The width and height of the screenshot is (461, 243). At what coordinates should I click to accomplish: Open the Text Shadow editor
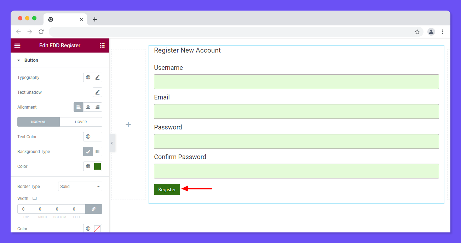pyautogui.click(x=97, y=92)
